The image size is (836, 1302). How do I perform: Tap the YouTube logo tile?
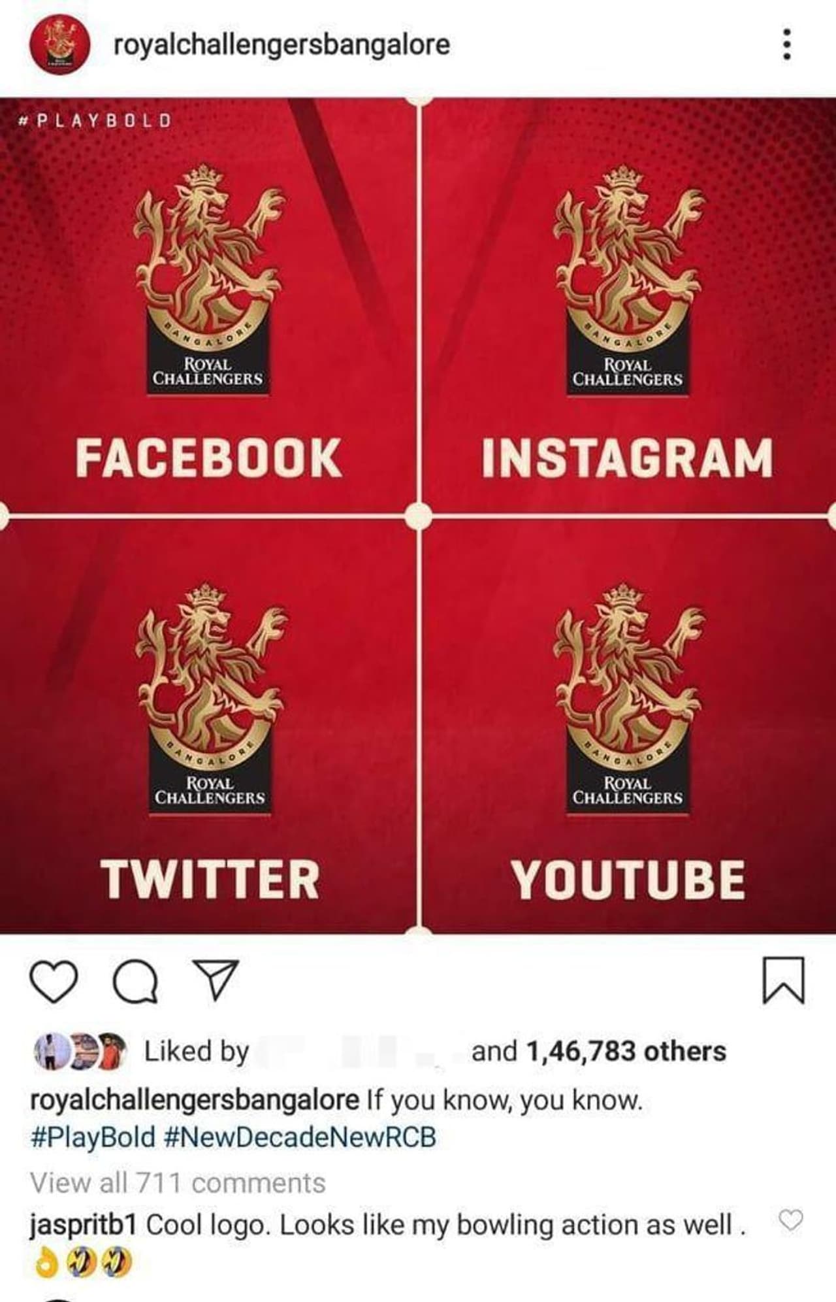click(x=628, y=726)
